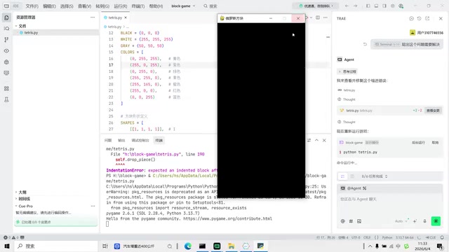Open the eye-shaped preview icon in activity bar
The width and height of the screenshot is (449, 252).
6,51
